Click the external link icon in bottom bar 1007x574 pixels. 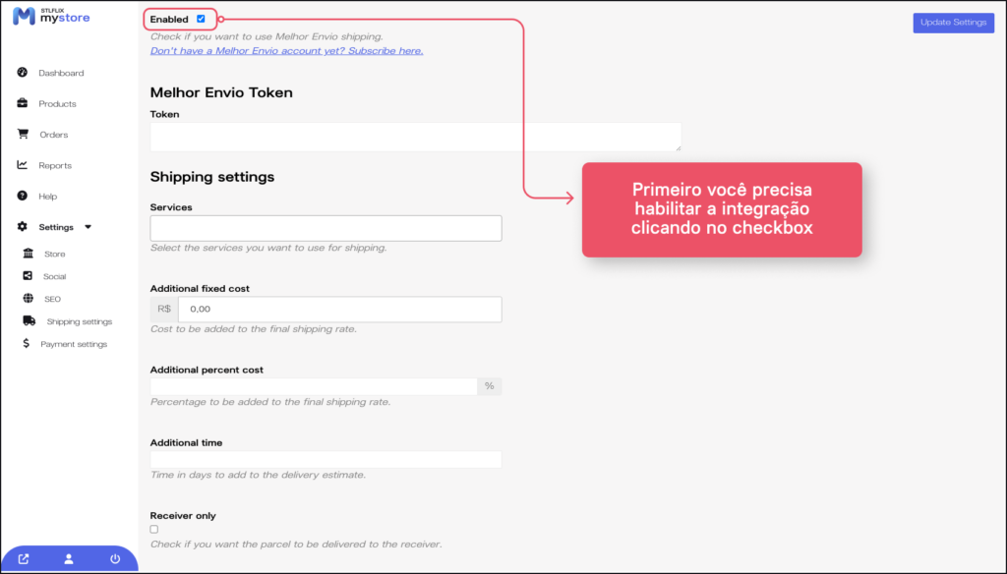point(24,559)
